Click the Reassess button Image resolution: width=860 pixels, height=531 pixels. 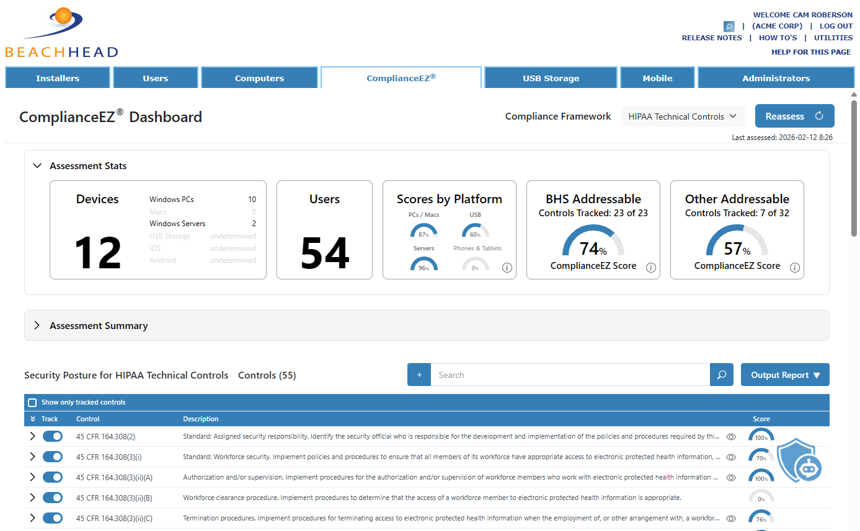pyautogui.click(x=794, y=116)
